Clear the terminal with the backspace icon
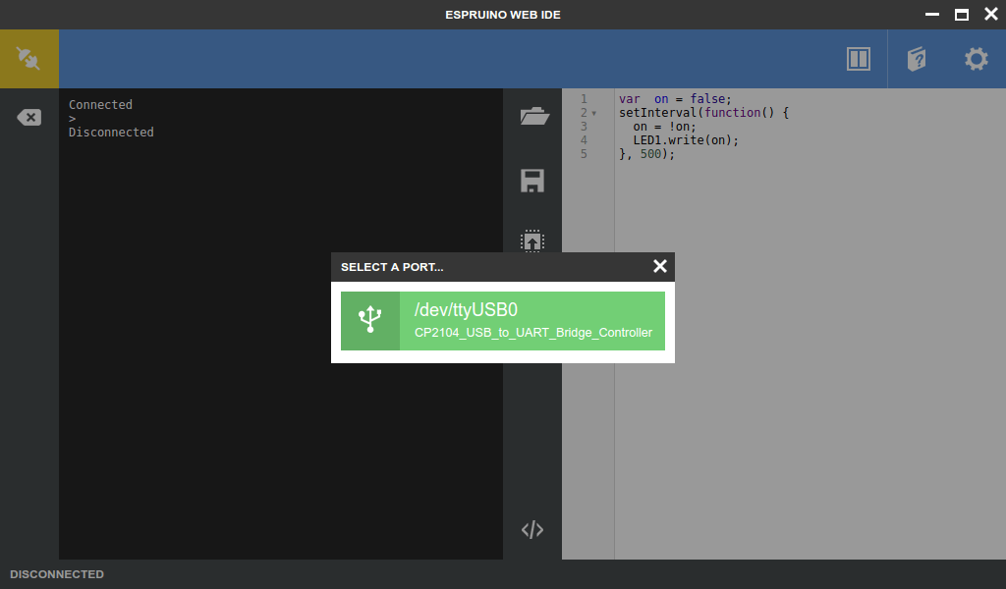 coord(28,116)
